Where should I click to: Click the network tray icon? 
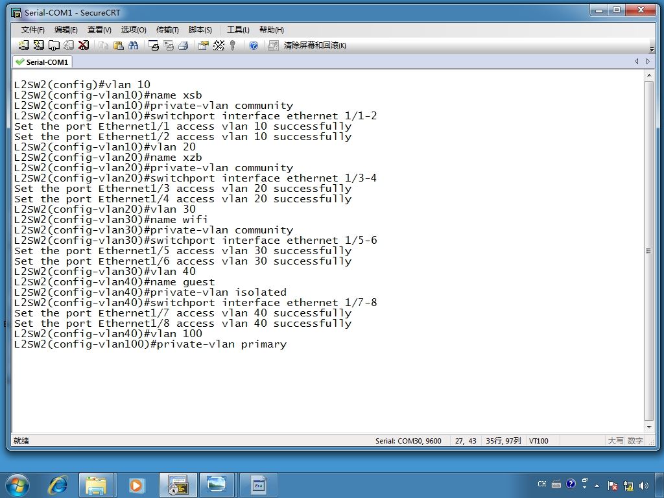[x=628, y=485]
